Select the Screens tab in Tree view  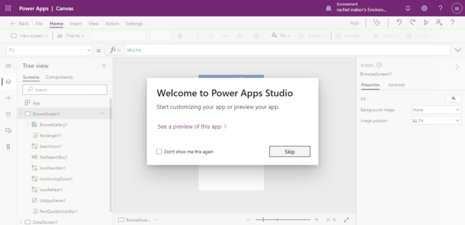click(31, 77)
